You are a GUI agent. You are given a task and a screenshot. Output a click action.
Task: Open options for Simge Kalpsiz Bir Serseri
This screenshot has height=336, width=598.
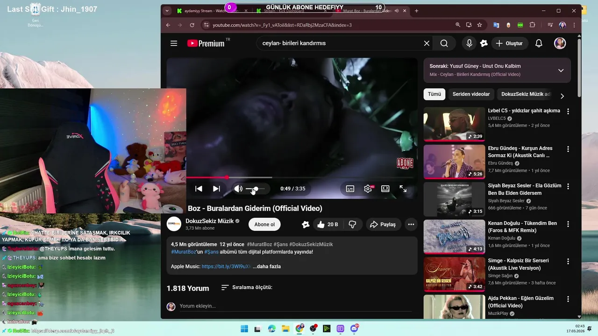568,261
